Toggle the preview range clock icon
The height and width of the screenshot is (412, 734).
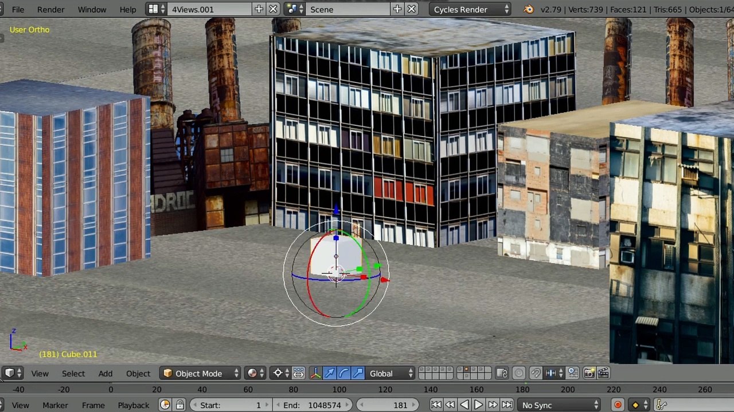click(165, 405)
